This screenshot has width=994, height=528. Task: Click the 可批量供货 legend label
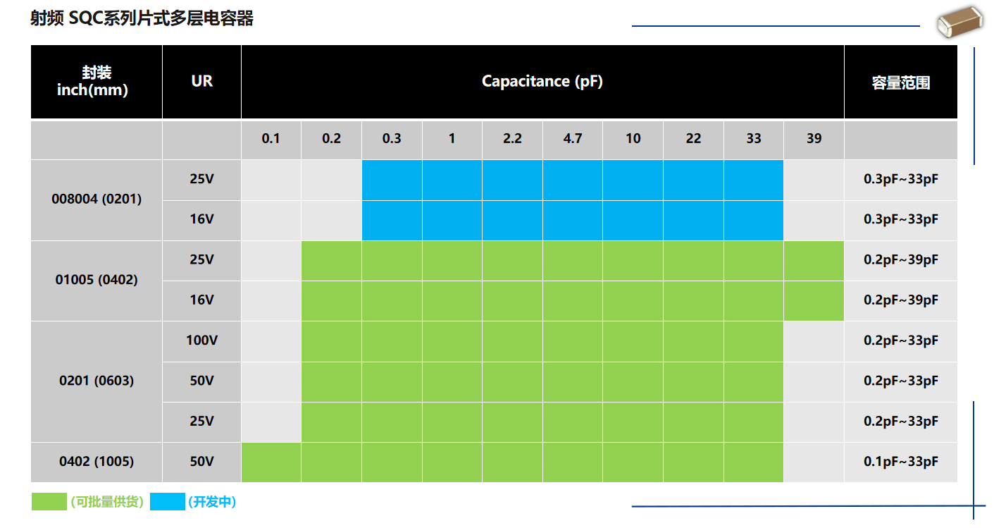click(107, 502)
